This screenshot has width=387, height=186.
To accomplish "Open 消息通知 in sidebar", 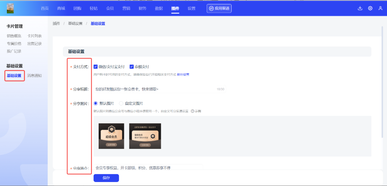I will click(x=34, y=76).
